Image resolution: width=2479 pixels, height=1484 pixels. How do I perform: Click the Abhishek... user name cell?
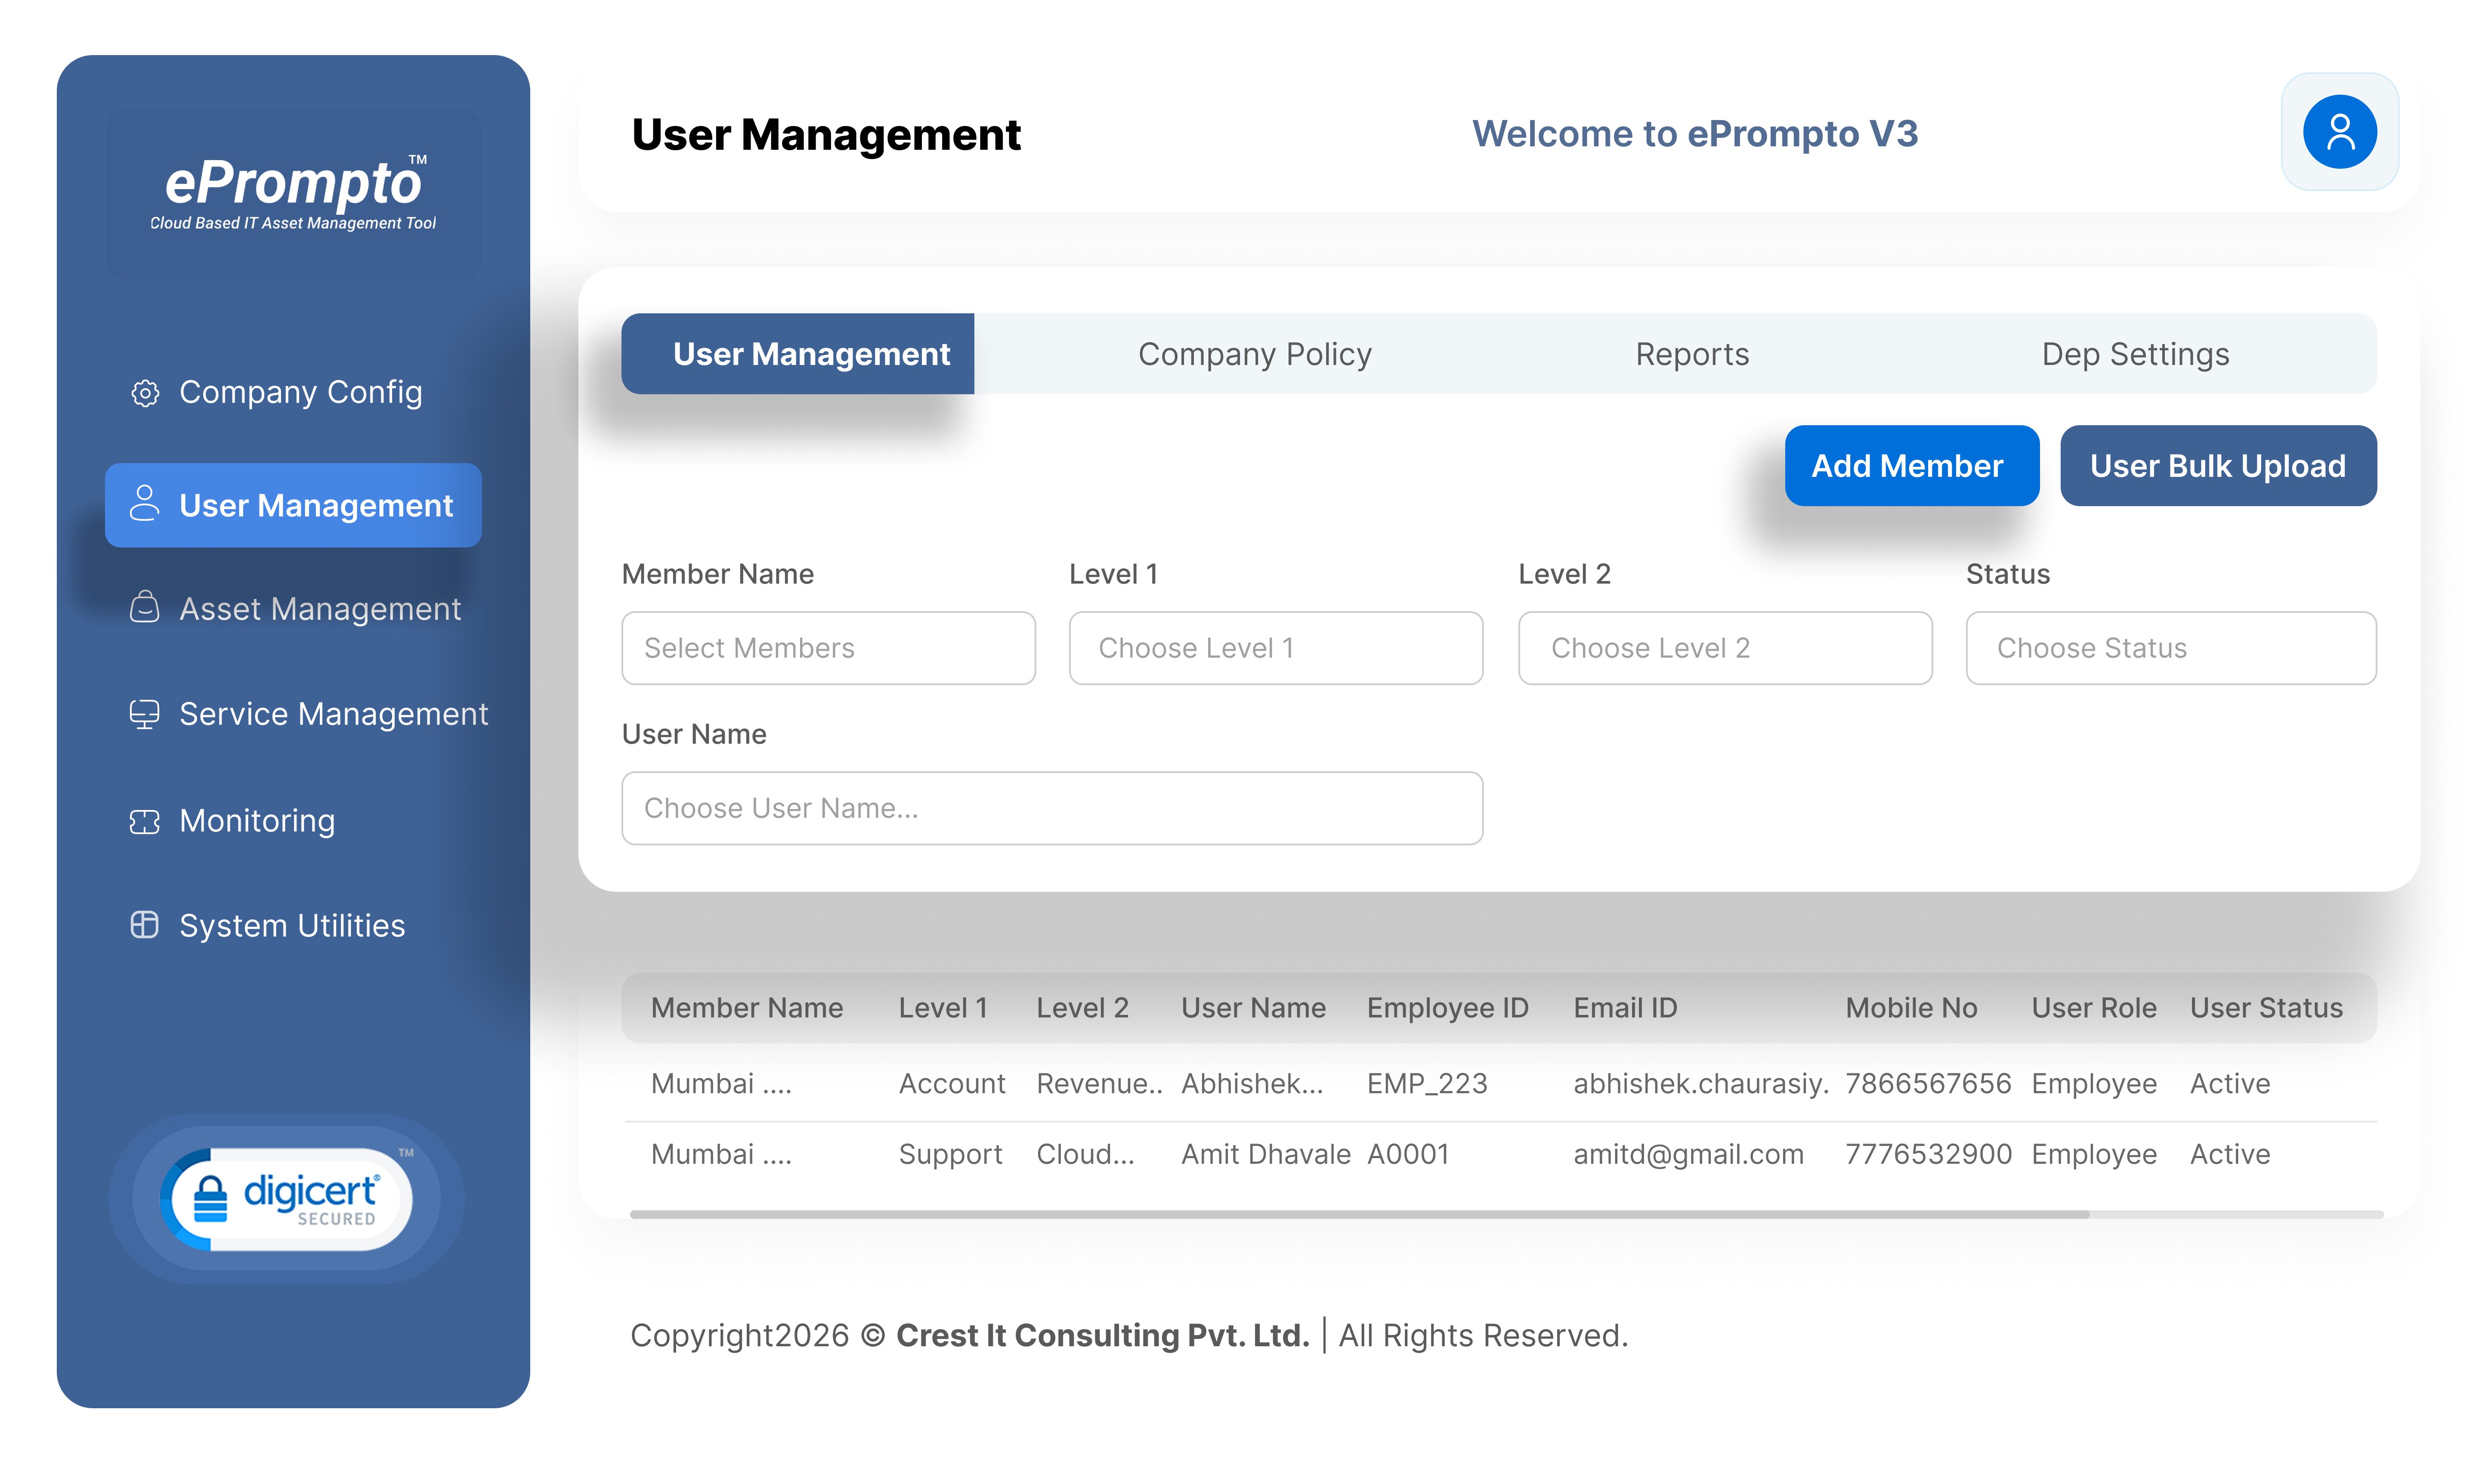coord(1252,1084)
